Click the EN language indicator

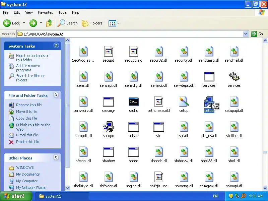[x=215, y=196]
